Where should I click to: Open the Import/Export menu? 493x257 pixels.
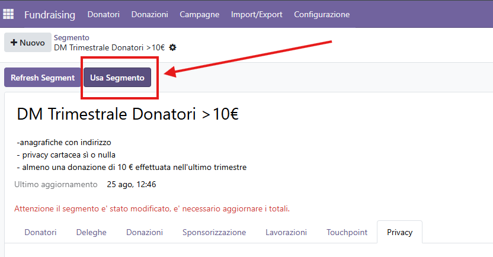(x=257, y=14)
